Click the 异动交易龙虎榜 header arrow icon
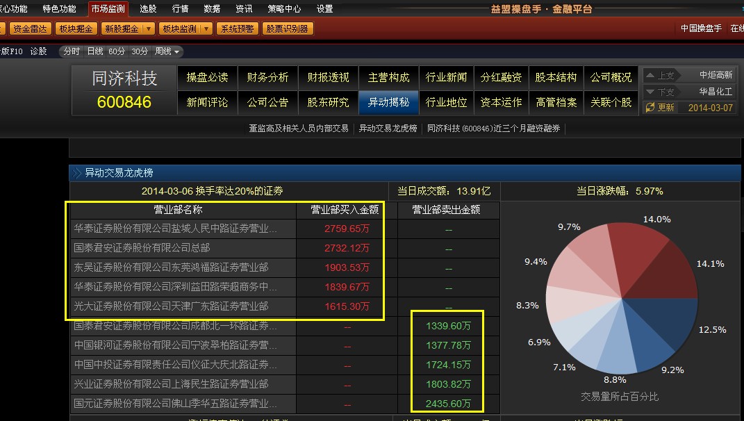 76,173
